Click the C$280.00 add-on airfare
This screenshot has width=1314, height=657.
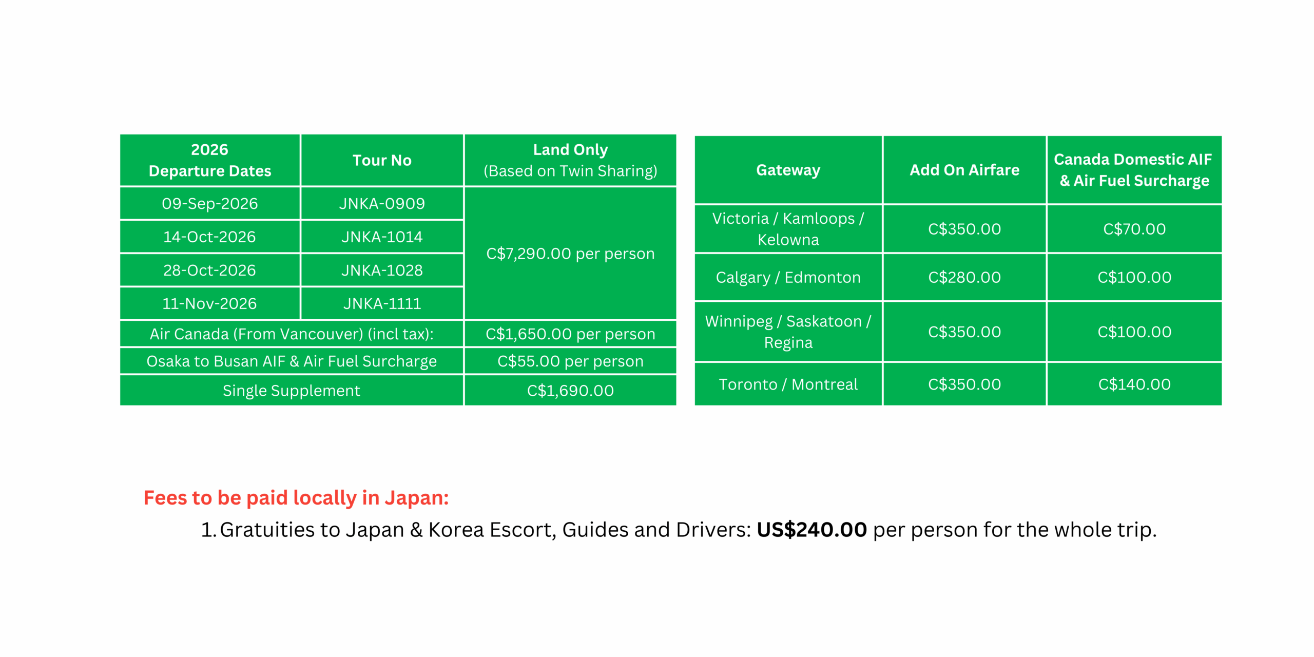click(x=964, y=278)
